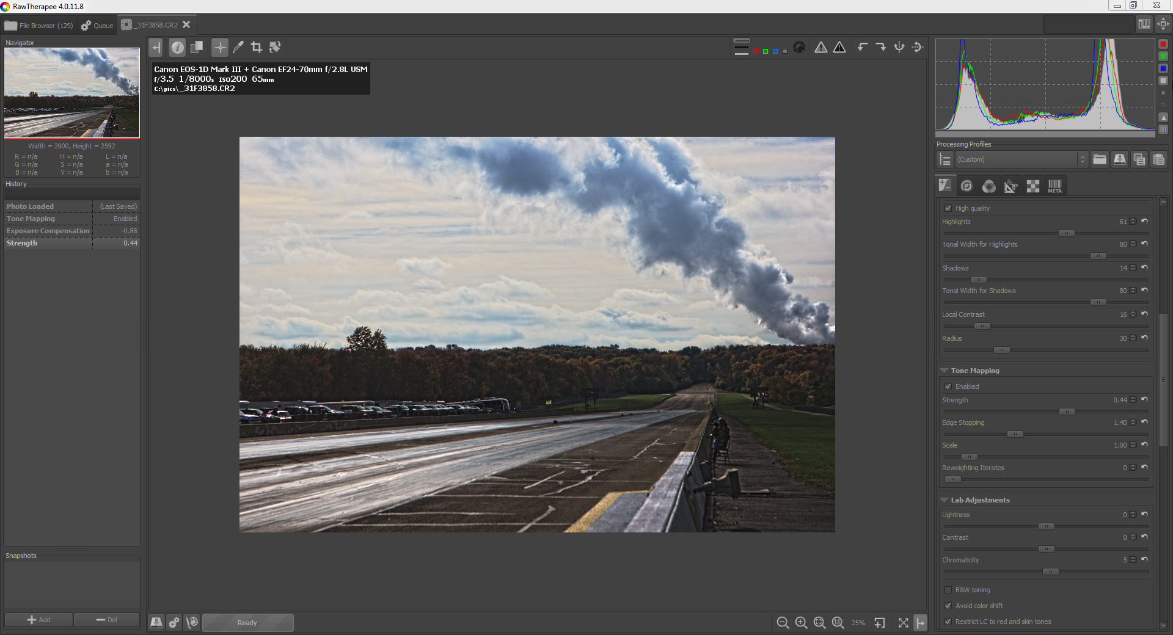Viewport: 1173px width, 635px height.
Task: Hide the blue histogram channel
Action: pos(1163,68)
